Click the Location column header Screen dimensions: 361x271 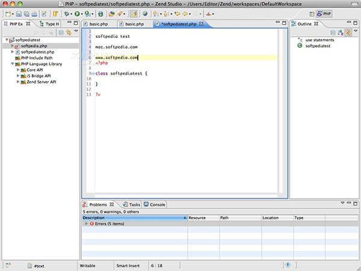277,218
